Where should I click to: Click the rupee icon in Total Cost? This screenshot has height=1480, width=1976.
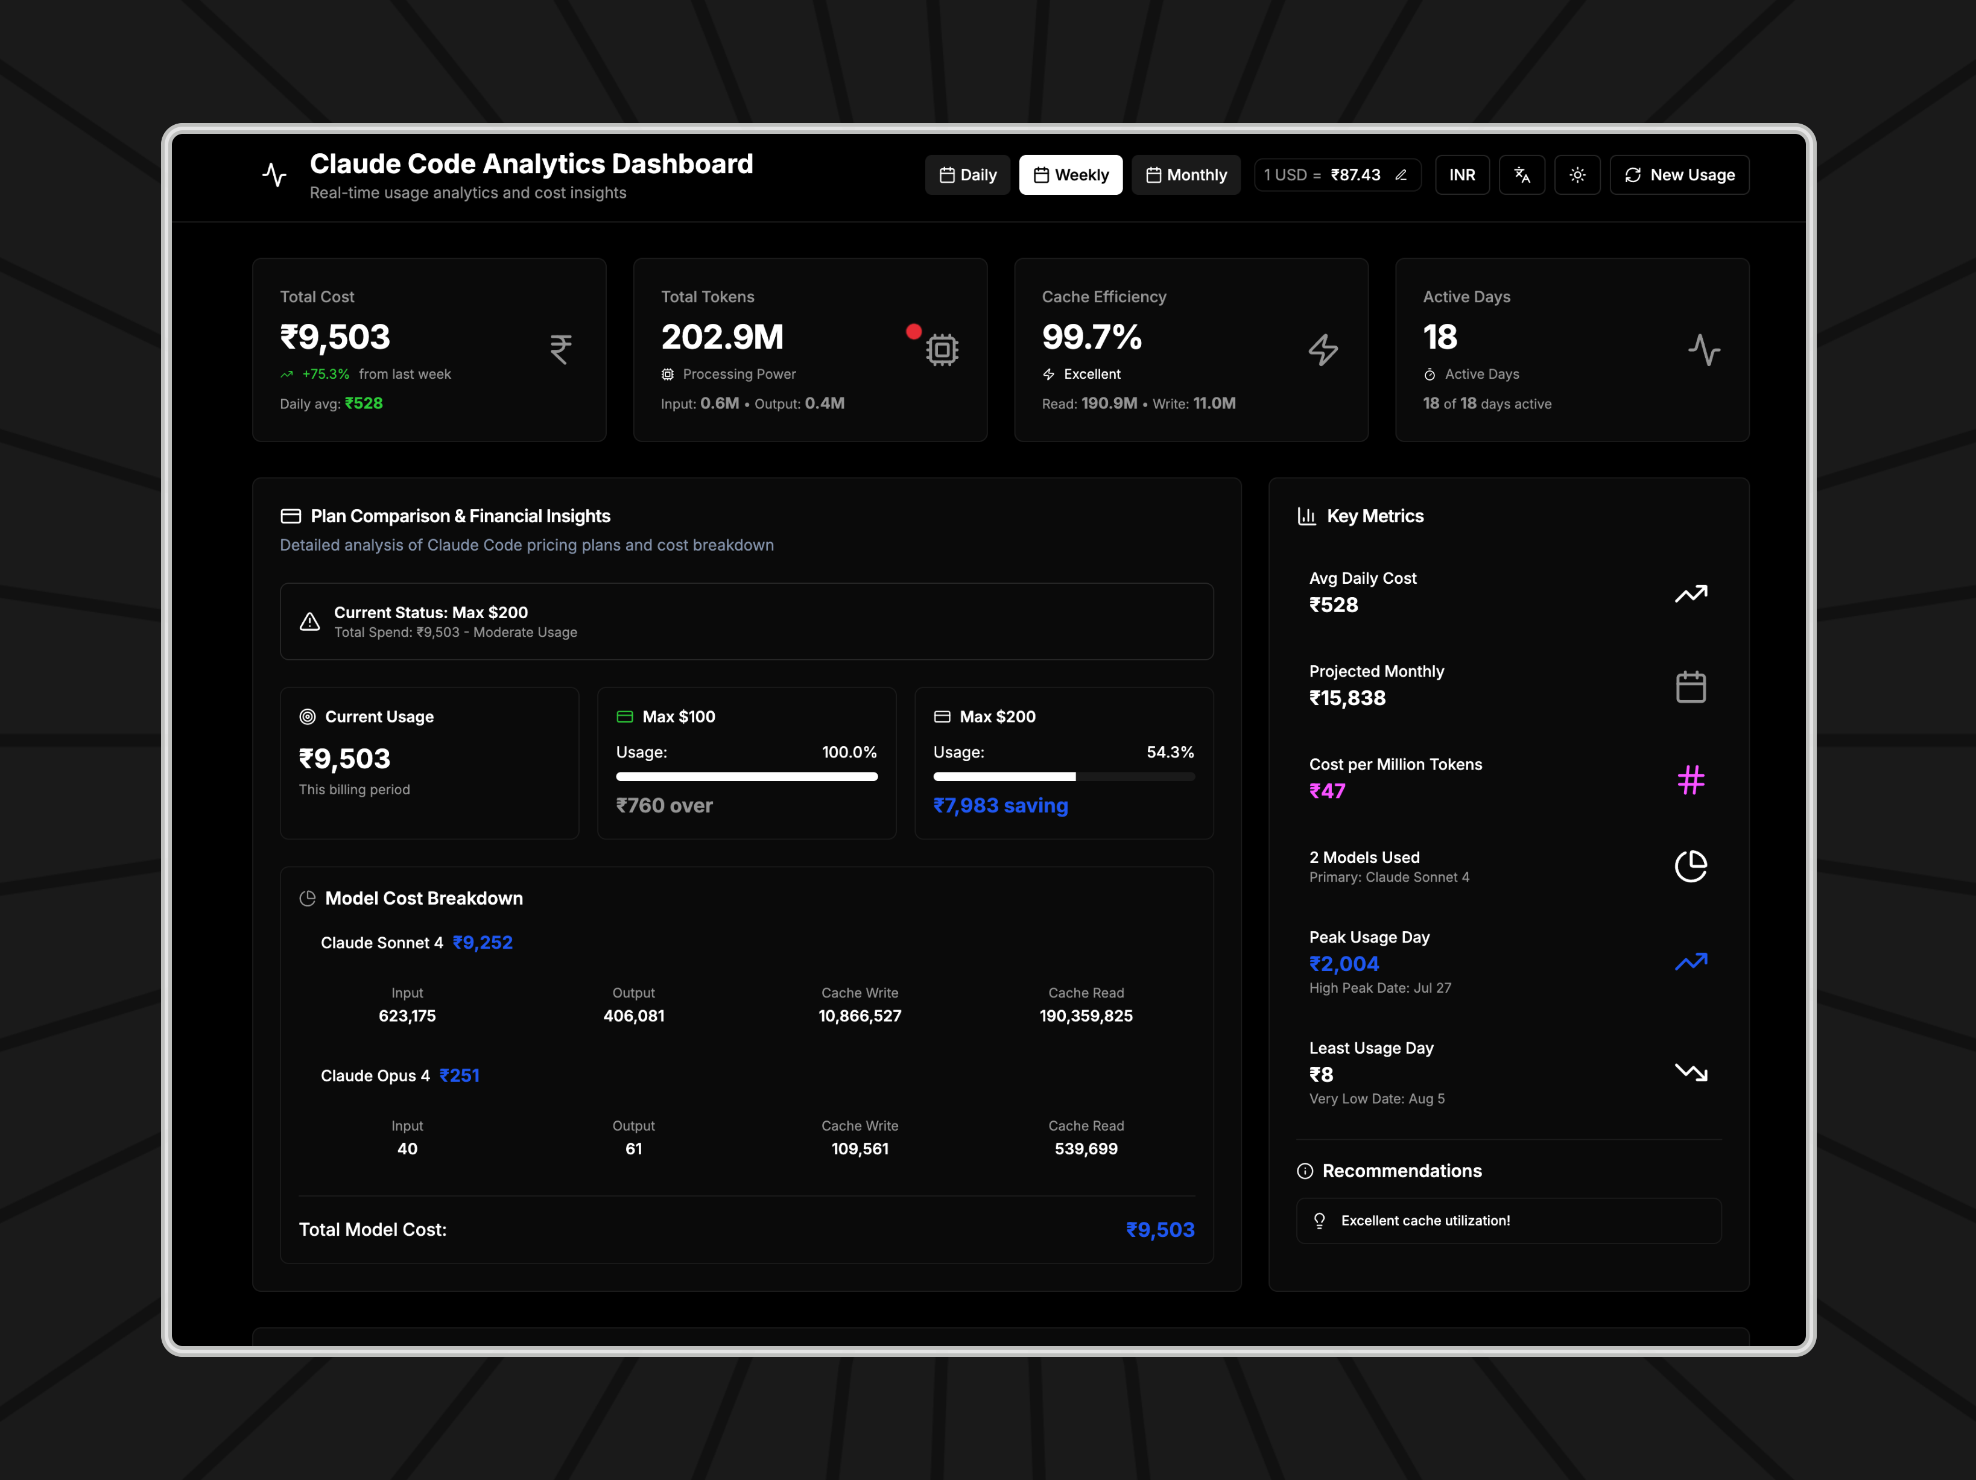point(560,349)
